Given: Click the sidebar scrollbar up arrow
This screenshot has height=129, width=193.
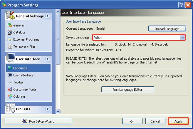Looking at the screenshot, I should coord(58,11).
